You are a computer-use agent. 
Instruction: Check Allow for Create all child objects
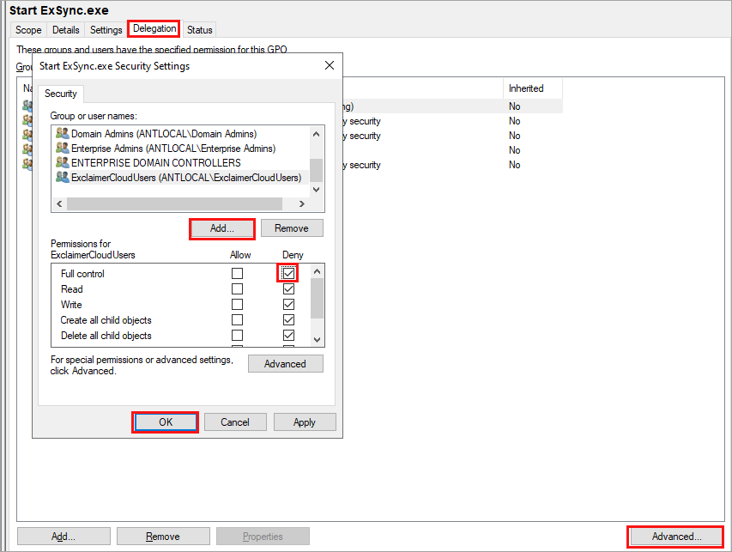(x=237, y=320)
